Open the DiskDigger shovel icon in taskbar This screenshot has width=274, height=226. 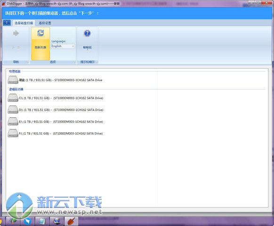(x=71, y=221)
